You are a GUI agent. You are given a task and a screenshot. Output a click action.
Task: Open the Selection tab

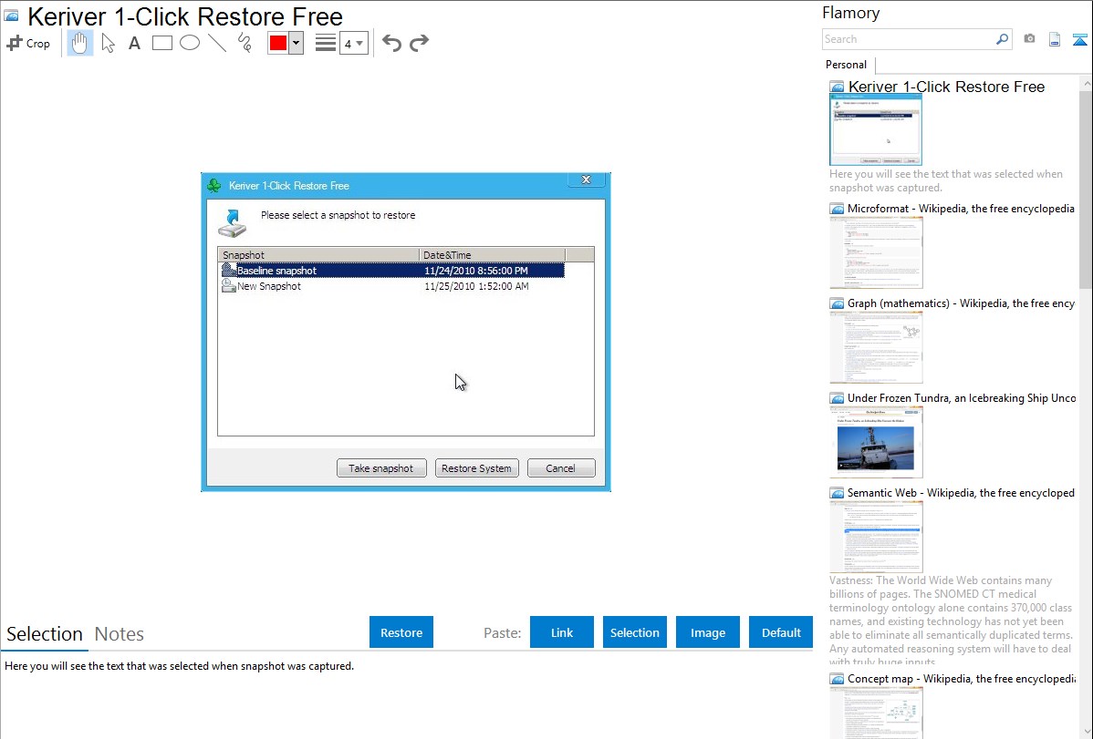45,634
